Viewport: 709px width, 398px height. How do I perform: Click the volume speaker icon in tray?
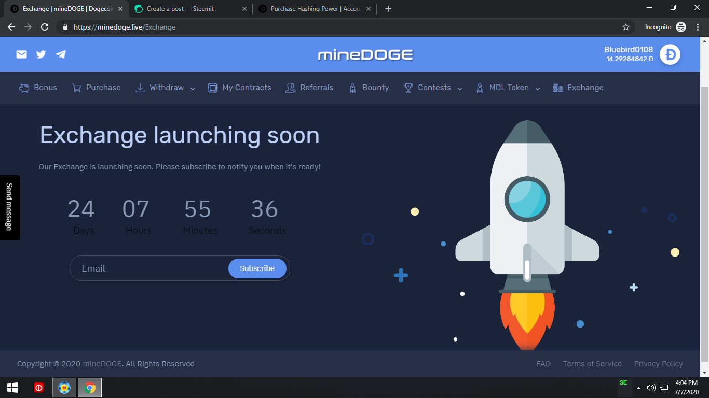[651, 388]
